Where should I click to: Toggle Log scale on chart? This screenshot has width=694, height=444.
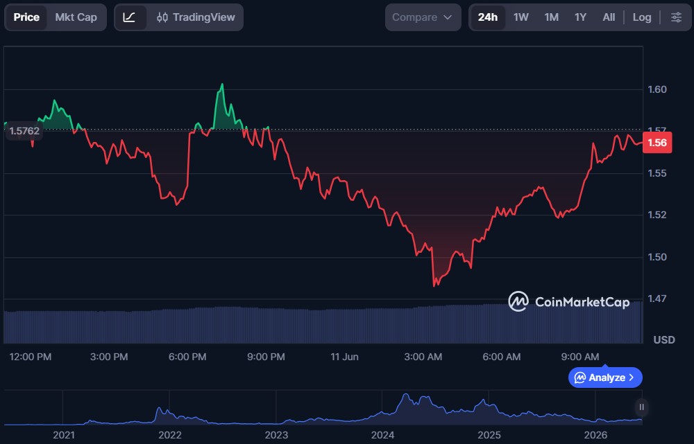click(x=642, y=17)
